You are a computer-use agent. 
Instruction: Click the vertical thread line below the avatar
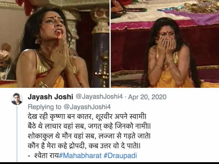tap(17, 134)
